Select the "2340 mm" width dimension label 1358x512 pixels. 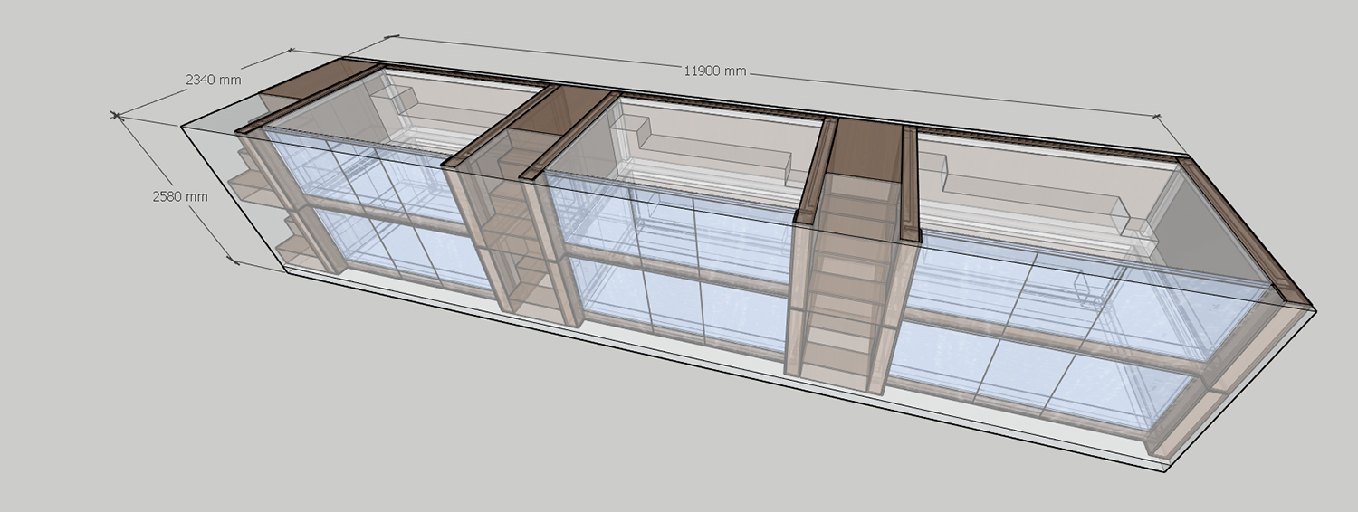point(214,80)
